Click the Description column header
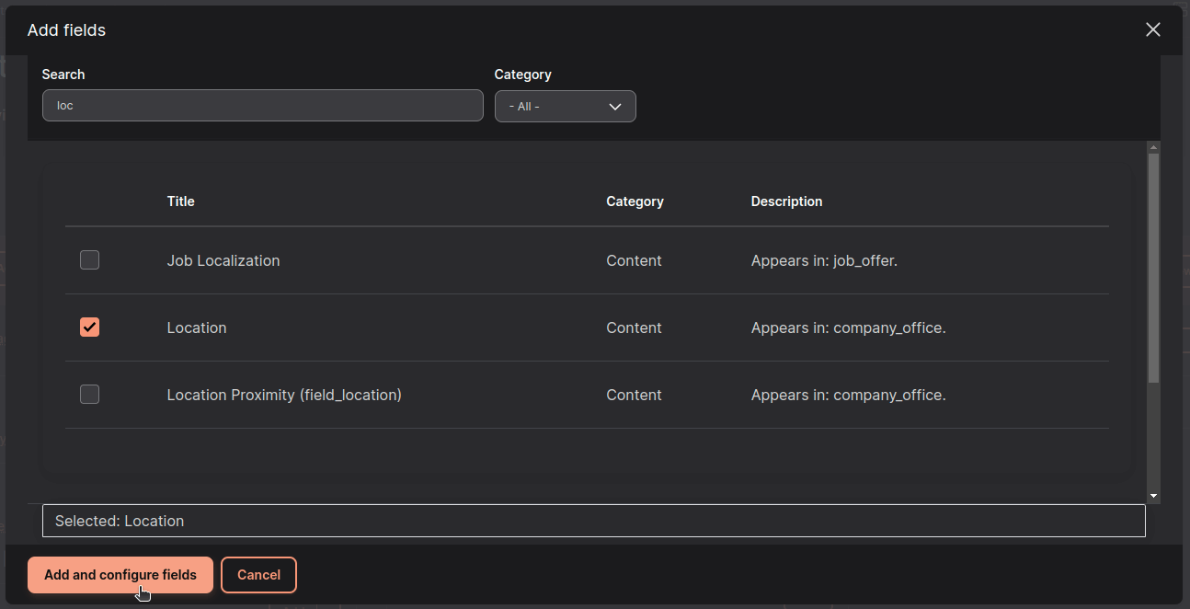 point(786,201)
